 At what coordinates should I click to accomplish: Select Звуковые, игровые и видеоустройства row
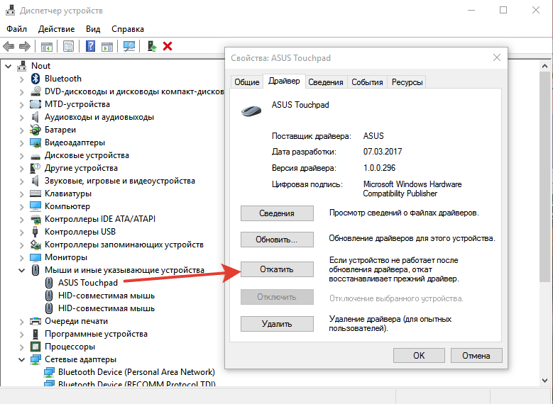[x=119, y=181]
